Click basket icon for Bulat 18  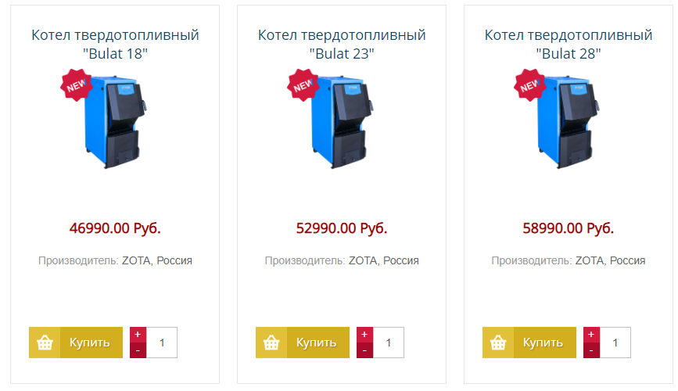click(x=45, y=343)
